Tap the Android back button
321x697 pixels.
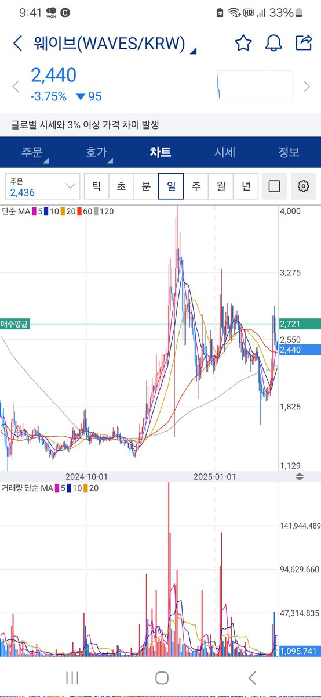(251, 677)
